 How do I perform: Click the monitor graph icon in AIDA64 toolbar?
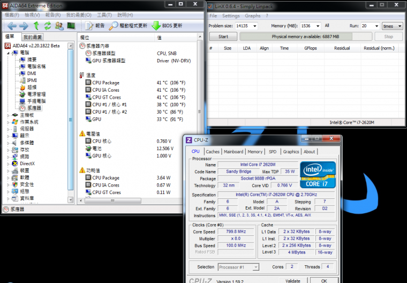(x=71, y=26)
